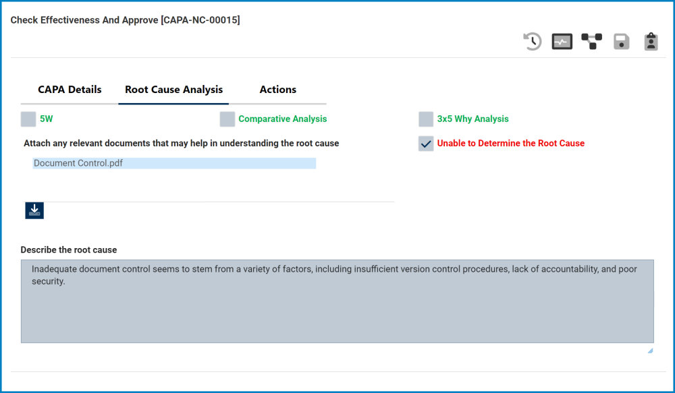Uncheck Unable to Determine the Root Cause

pos(426,143)
